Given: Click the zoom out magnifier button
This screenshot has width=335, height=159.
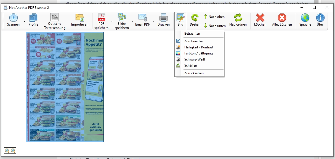Looking at the screenshot, I should (x=7, y=150).
